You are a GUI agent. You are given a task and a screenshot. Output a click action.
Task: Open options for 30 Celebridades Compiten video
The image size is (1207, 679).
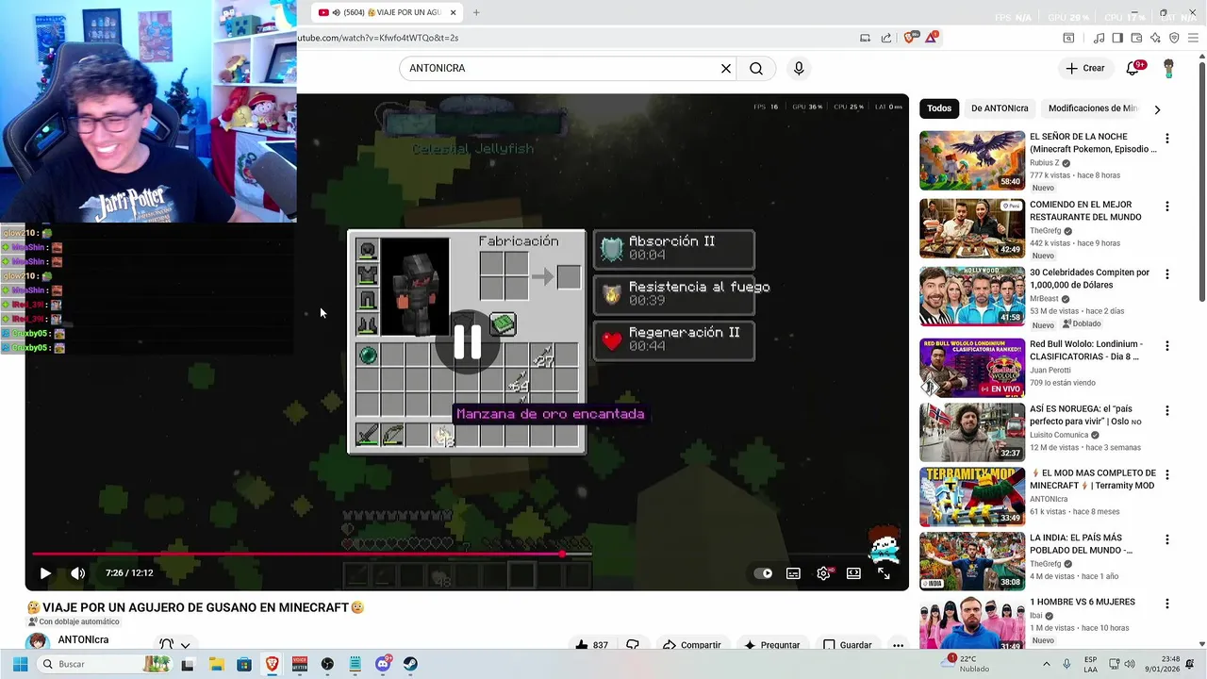(1167, 274)
